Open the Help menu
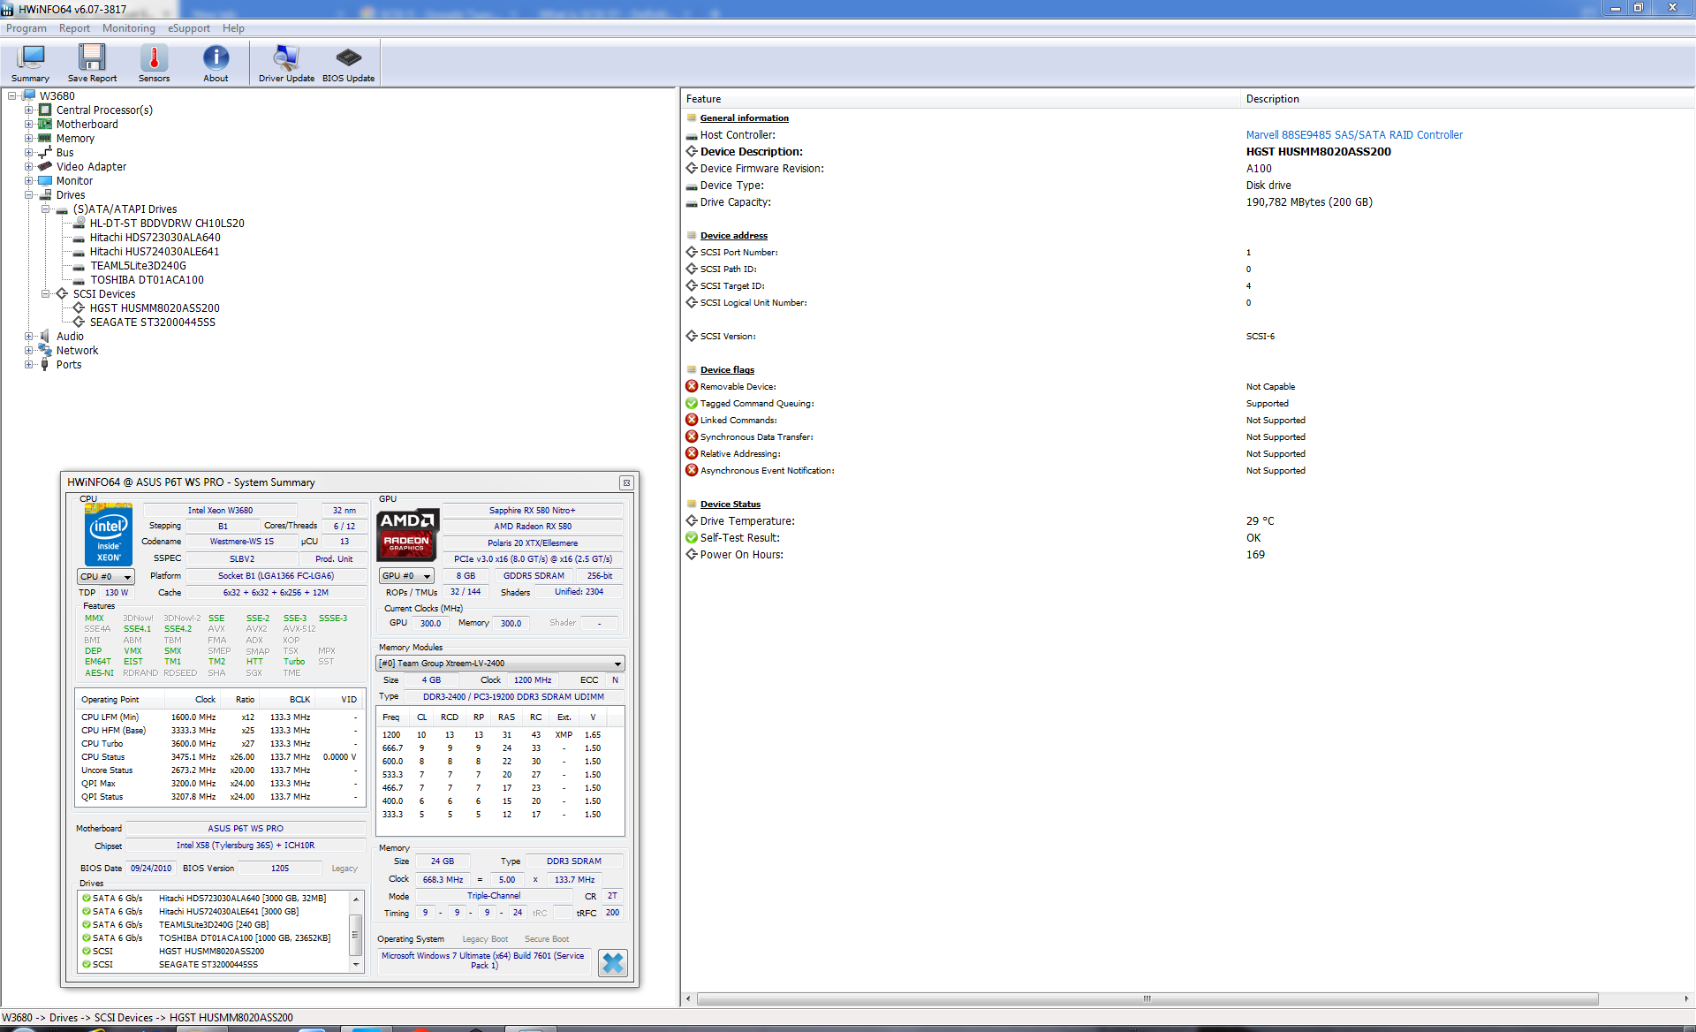Screen dimensions: 1696x1032 point(233,28)
